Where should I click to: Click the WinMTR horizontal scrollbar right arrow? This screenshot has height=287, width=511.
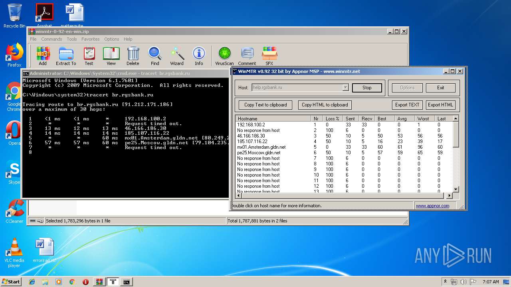(x=449, y=195)
